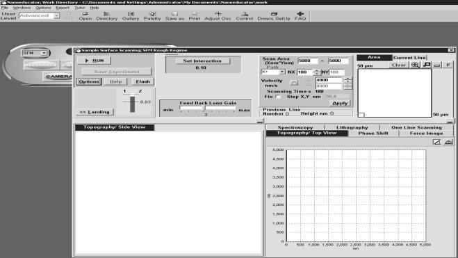Viewport: 458px width, 258px height.
Task: Open the FAQ plus icon
Action: pos(300,16)
